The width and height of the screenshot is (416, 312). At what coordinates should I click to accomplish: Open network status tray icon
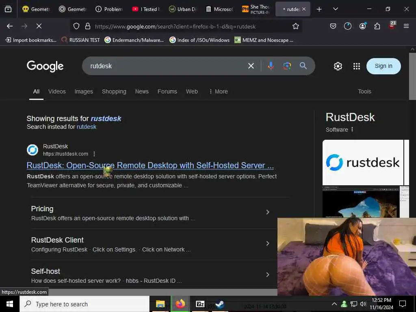[x=354, y=304]
